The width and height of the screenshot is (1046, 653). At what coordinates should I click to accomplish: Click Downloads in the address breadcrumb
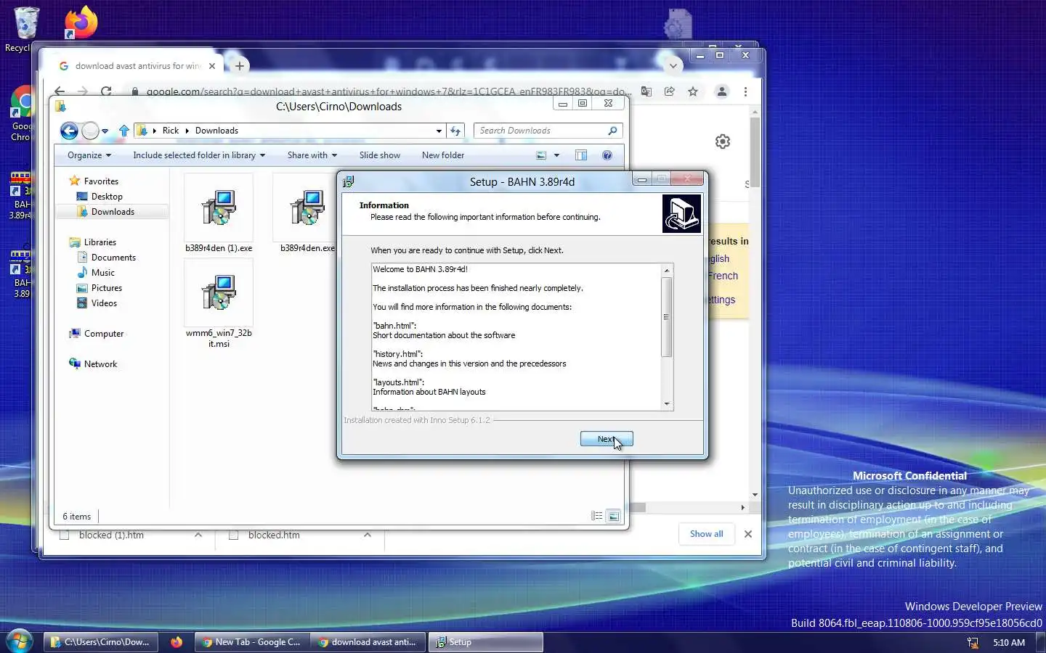216,131
